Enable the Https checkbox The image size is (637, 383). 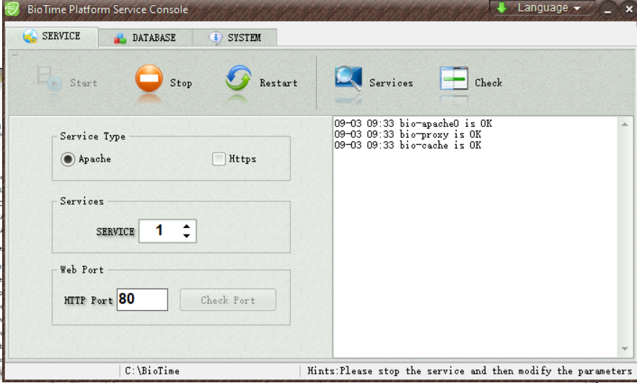tap(219, 159)
